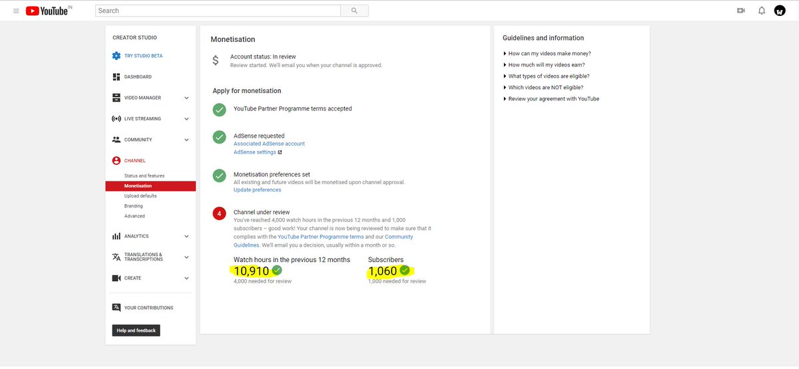Click the red Channel person icon

117,161
